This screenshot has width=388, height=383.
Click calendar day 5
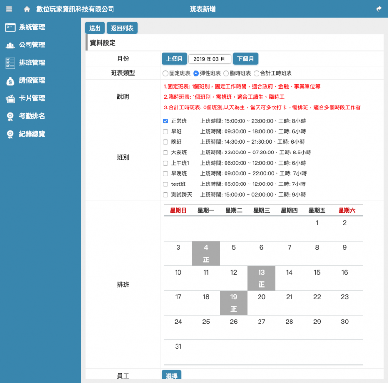pos(234,254)
